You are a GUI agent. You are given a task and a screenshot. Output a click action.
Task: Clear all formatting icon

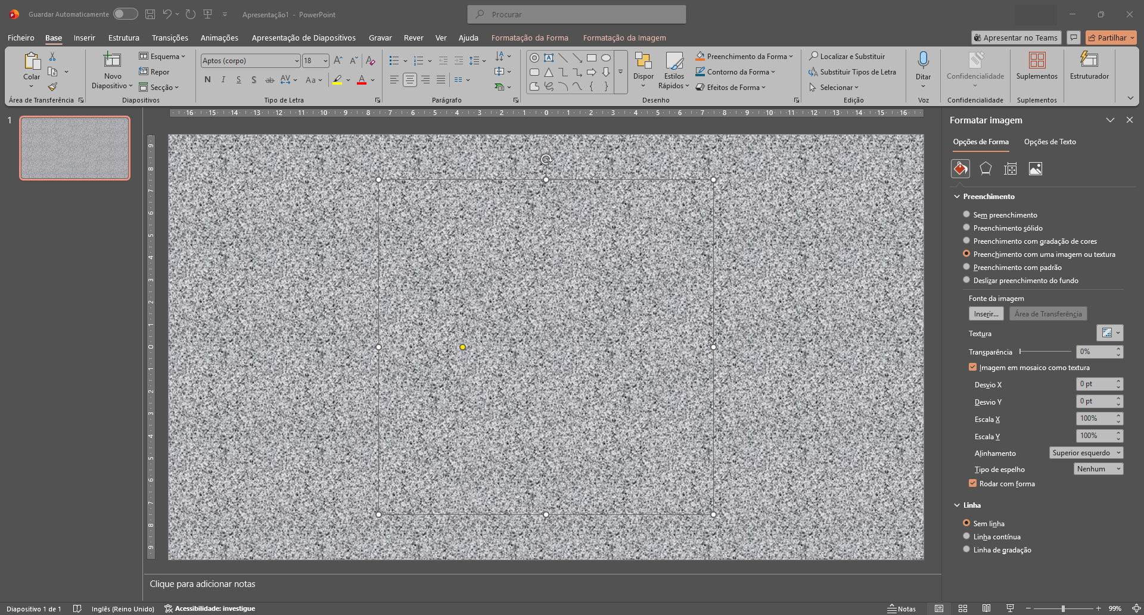(x=370, y=61)
